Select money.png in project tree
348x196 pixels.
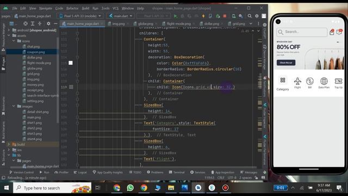pos(35,85)
